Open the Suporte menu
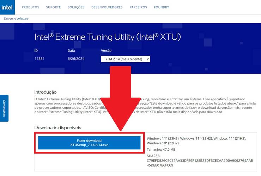Viewport: 261px width, 176px height. [53, 7]
